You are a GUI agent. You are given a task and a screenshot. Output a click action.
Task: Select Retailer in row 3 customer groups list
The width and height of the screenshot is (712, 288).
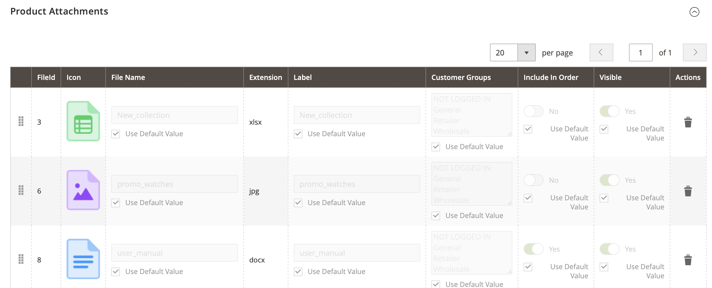click(447, 121)
